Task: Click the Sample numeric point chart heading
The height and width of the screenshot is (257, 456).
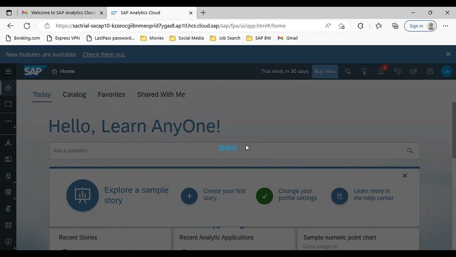Action: [340, 237]
